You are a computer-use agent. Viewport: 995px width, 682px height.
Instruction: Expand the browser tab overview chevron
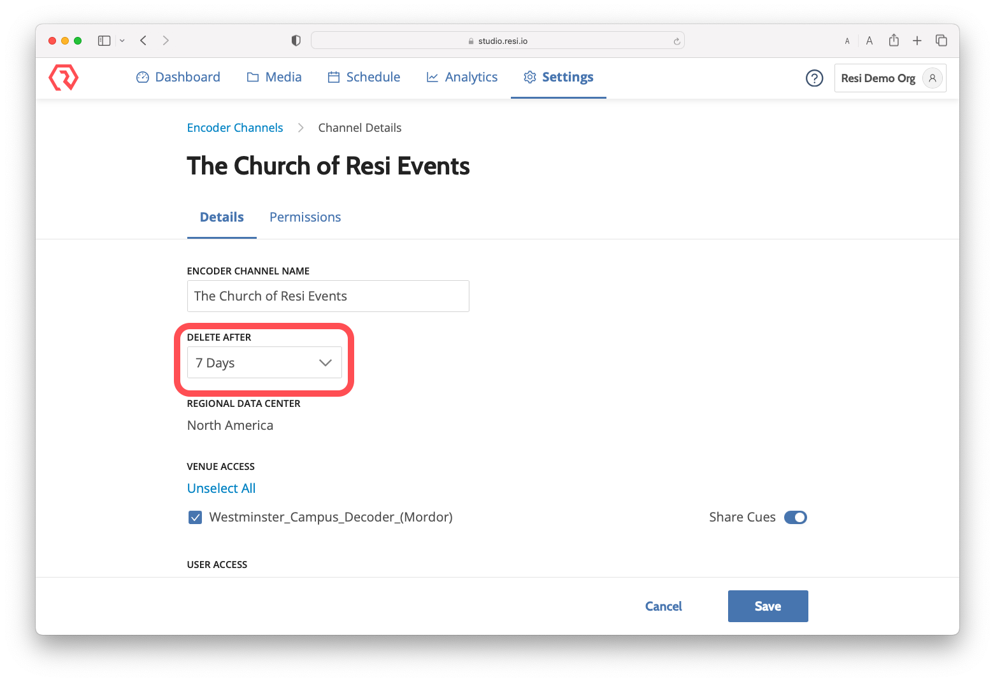point(122,40)
